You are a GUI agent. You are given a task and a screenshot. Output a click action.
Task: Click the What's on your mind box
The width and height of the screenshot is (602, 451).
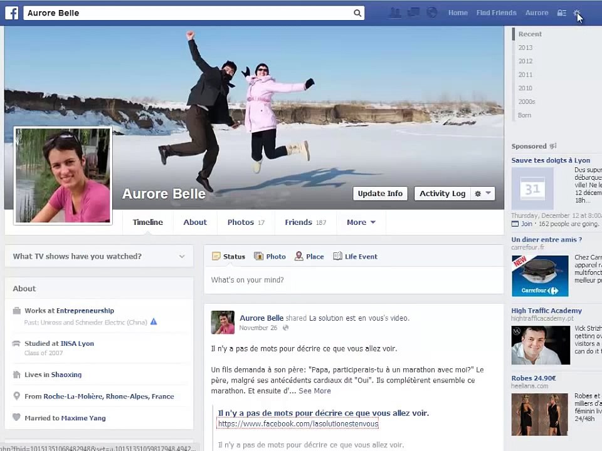coord(354,280)
